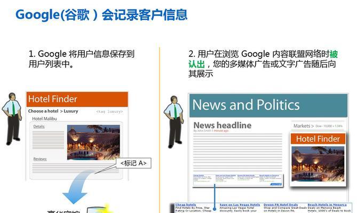Click the text "1. Google 将用户信息保存到"
This screenshot has width=357, height=213.
point(82,54)
